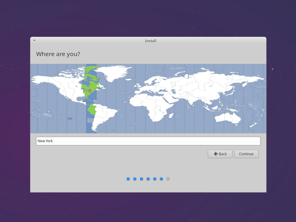Open the window menu via top-left arrow
Viewport: 296px width, 222px height.
click(x=34, y=40)
